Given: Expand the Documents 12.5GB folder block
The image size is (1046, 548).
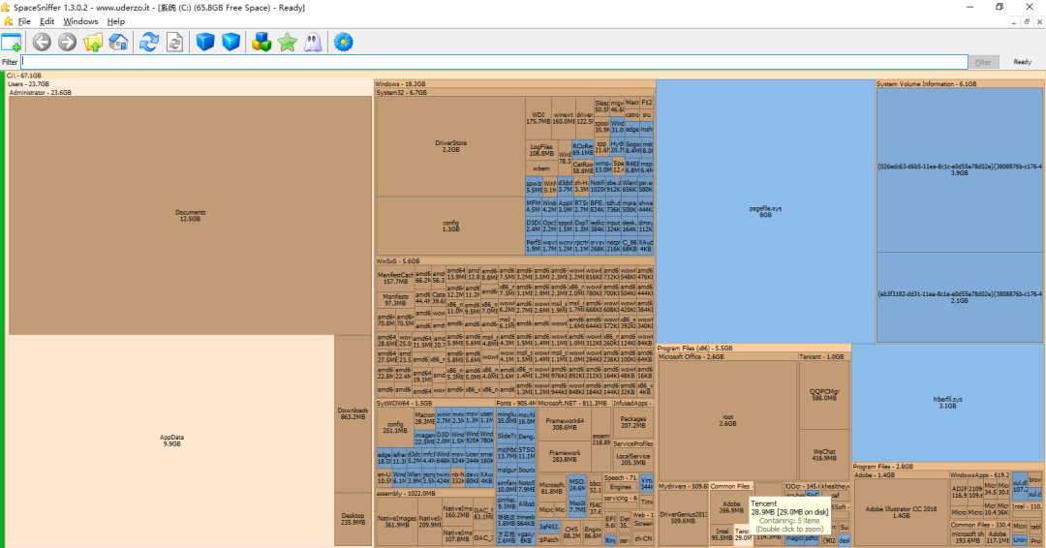Looking at the screenshot, I should [190, 215].
